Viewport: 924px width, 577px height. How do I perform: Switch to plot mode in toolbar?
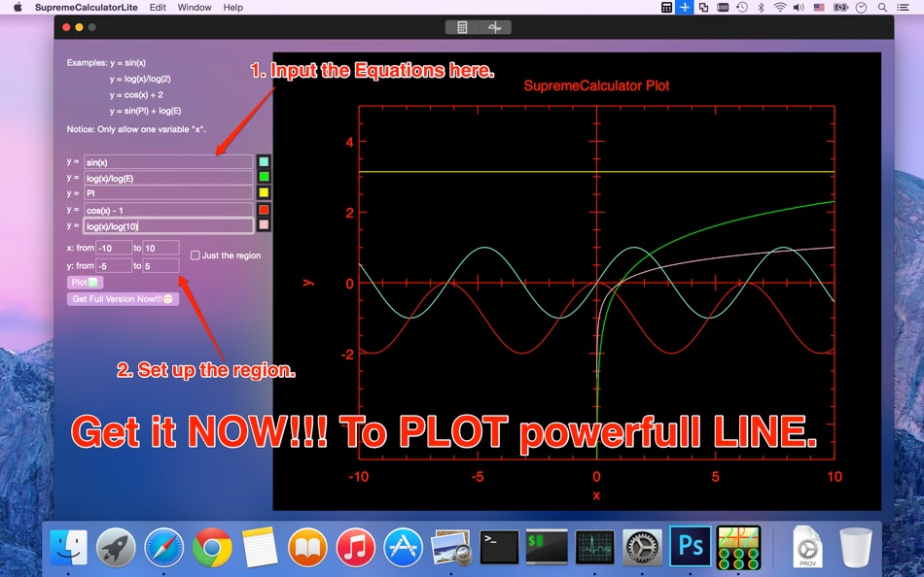tap(495, 27)
